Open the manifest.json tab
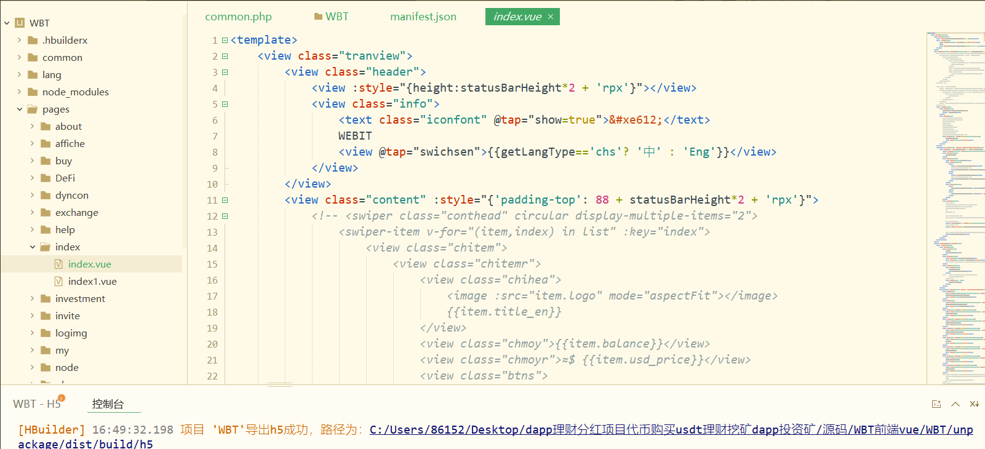Screen dimensions: 985x449 click(x=423, y=17)
